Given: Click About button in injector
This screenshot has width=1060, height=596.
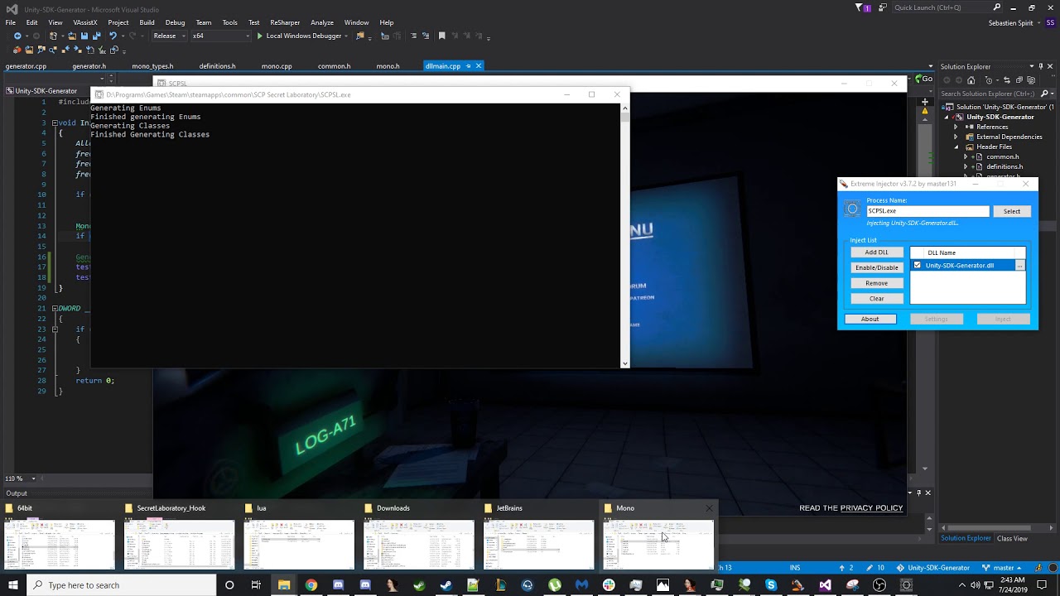Looking at the screenshot, I should 870,319.
